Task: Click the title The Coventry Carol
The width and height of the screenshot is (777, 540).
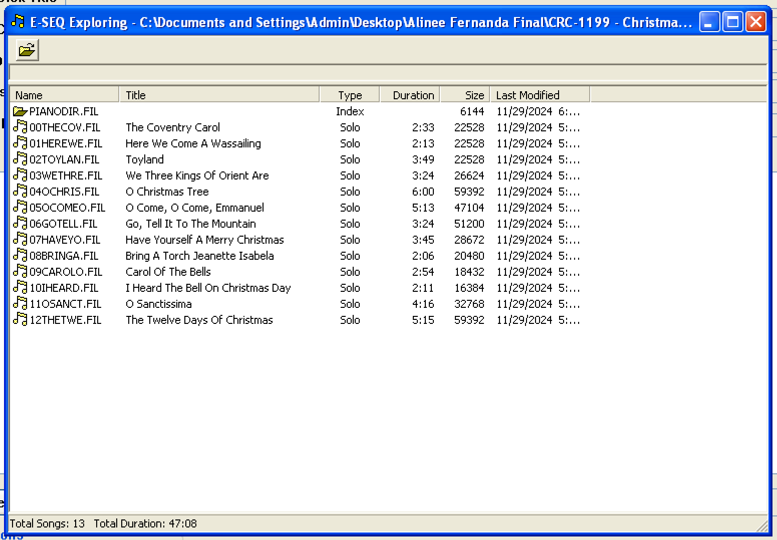Action: coord(173,127)
